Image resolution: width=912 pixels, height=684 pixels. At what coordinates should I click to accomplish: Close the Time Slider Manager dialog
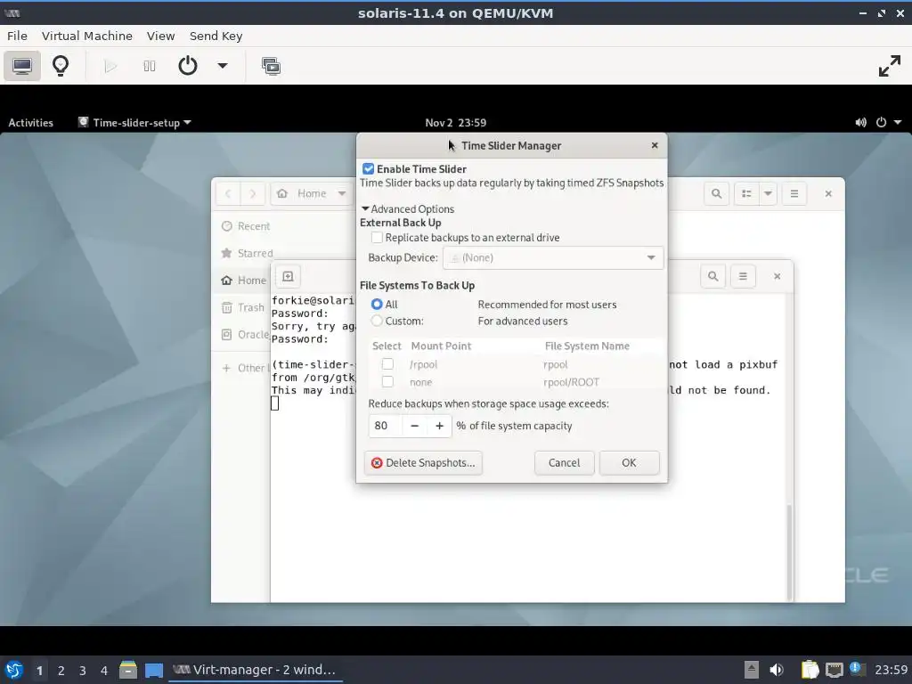point(655,145)
